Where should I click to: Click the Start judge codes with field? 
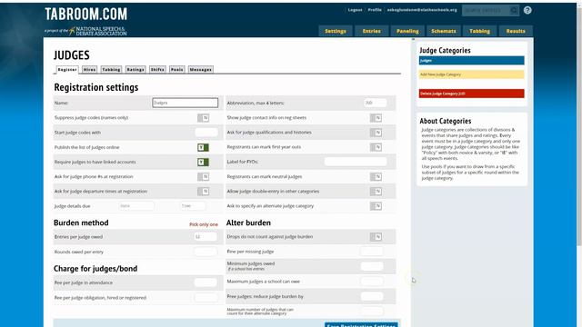tap(206, 133)
